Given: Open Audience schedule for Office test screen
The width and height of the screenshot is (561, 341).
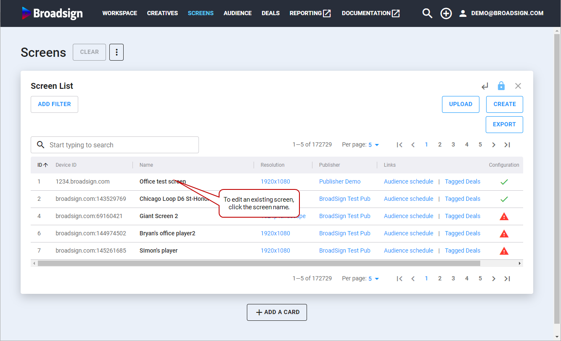Looking at the screenshot, I should click(x=408, y=182).
